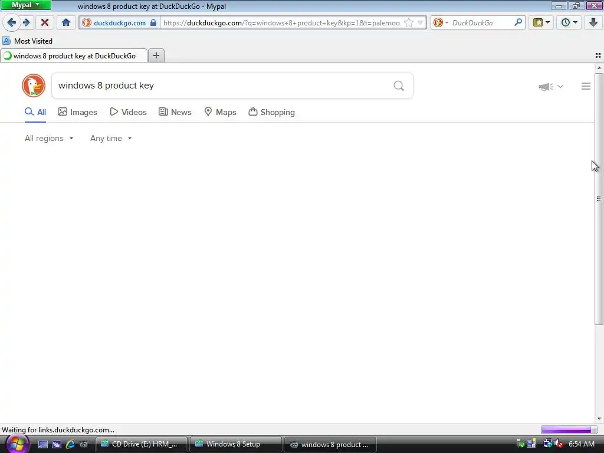Viewport: 604px width, 453px height.
Task: Click the tab groups grid icon
Action: (x=598, y=56)
